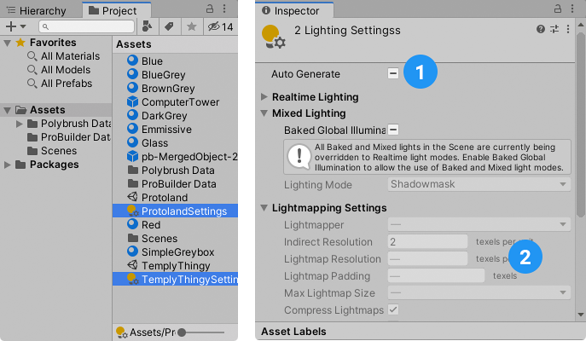Select the ProtolandSettings asset

pos(183,211)
